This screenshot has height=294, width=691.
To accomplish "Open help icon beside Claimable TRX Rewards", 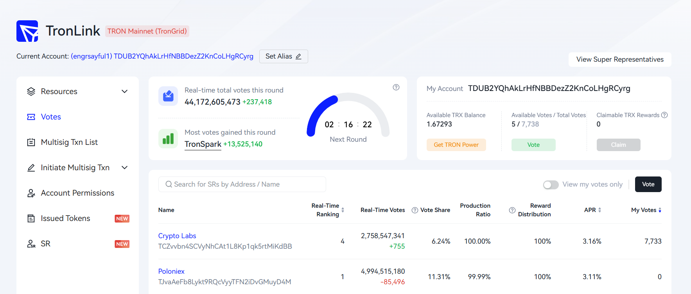I will pos(664,115).
